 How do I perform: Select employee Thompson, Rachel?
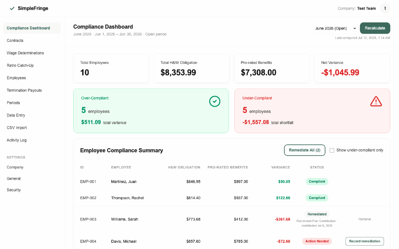click(127, 198)
